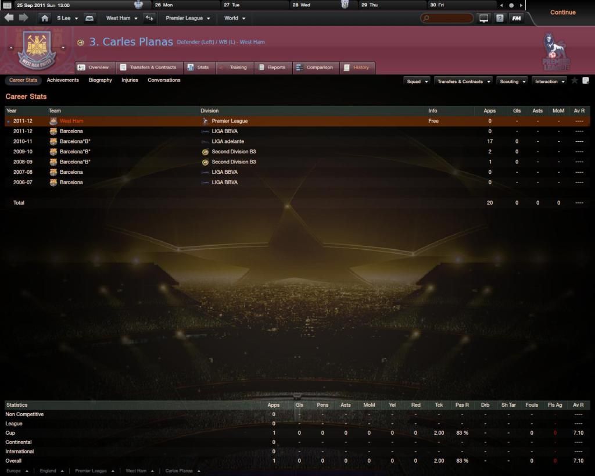Open LIGA adelante division link
This screenshot has height=476, width=595.
(x=228, y=142)
